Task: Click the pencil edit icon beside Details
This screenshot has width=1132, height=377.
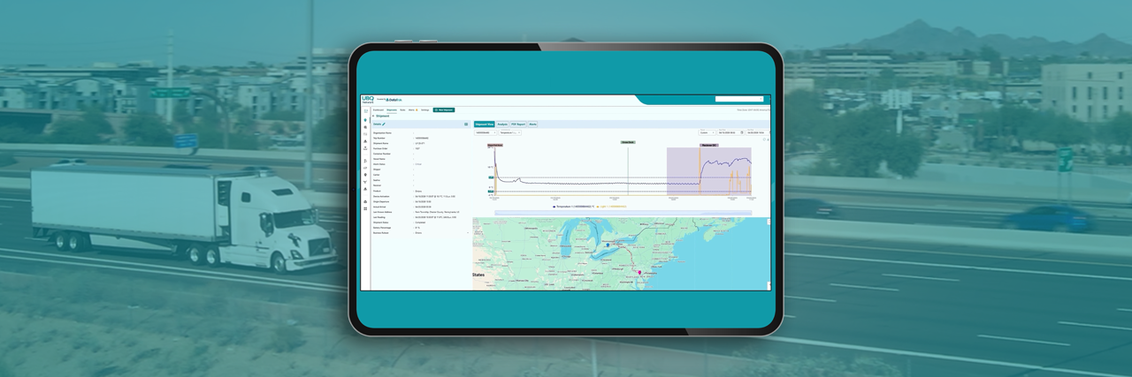Action: pyautogui.click(x=384, y=124)
